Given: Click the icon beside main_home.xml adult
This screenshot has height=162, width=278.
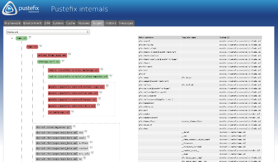Looking at the screenshot, I should click(x=89, y=137).
